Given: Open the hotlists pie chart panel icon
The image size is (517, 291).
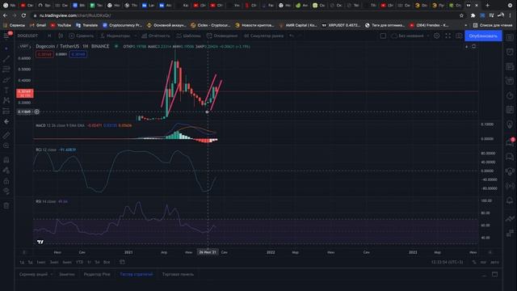Looking at the screenshot, I should pos(510,95).
